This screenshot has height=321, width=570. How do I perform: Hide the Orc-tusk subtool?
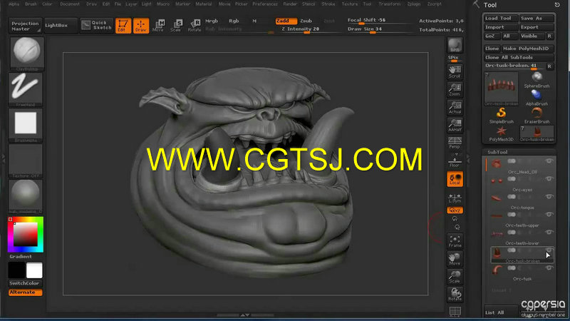(x=549, y=268)
